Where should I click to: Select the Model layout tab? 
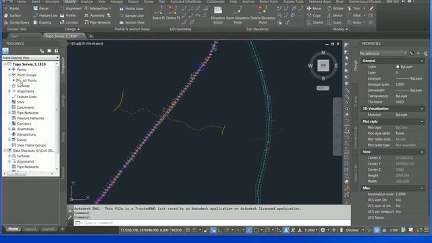[x=13, y=230]
